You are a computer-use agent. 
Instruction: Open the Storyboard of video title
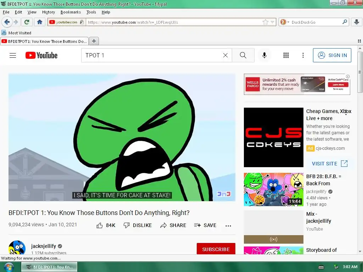coord(321,250)
